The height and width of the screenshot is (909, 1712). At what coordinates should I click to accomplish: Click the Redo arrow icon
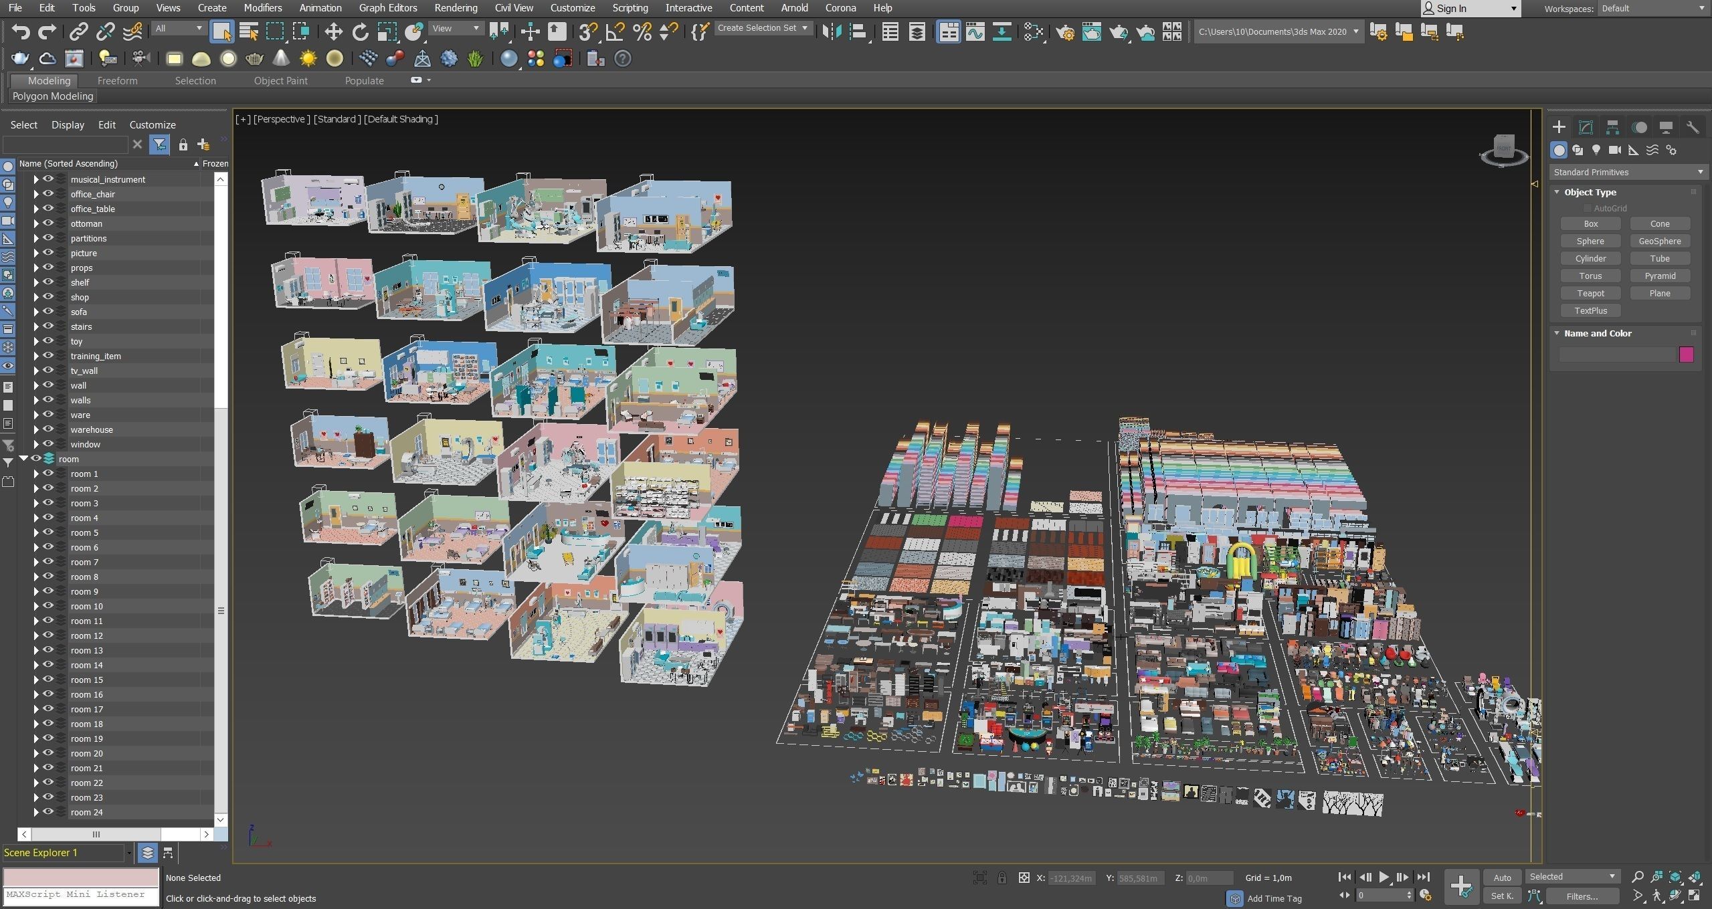coord(47,31)
